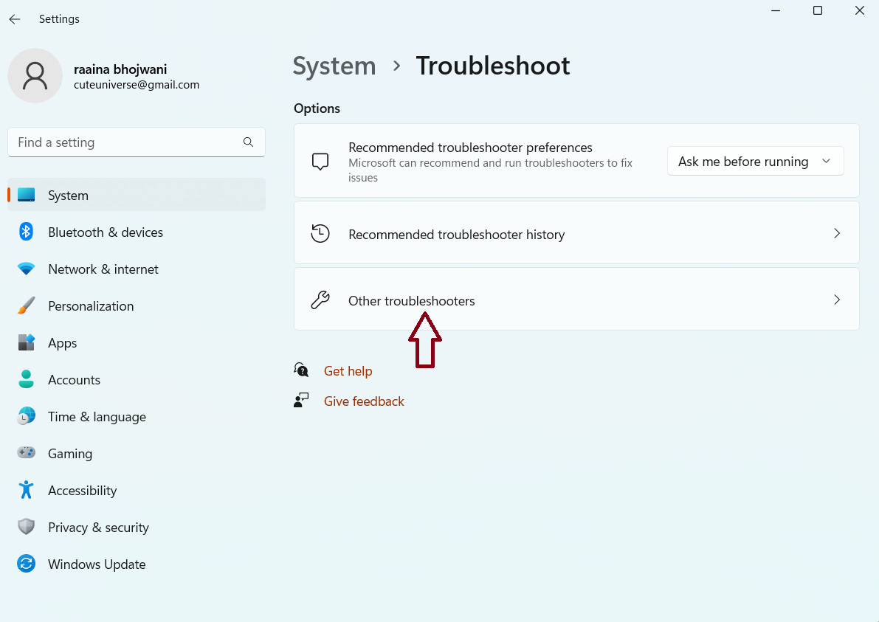
Task: Focus the Find a setting search field
Action: click(125, 142)
